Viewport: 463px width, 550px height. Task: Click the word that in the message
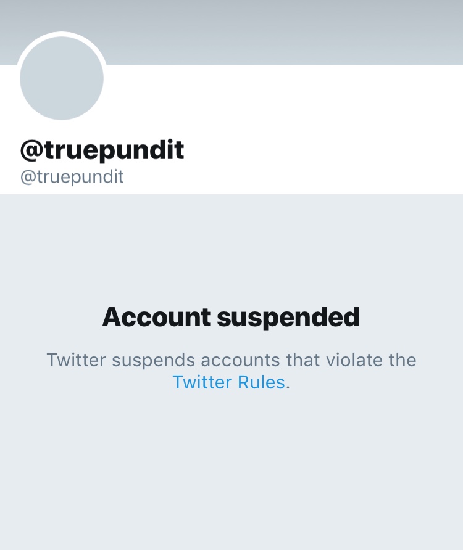(x=303, y=360)
